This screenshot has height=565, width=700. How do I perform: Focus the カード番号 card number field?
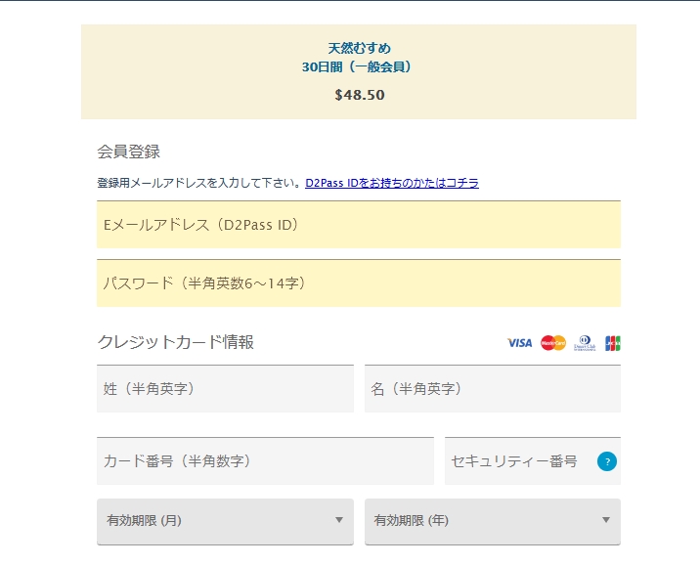[x=265, y=461]
